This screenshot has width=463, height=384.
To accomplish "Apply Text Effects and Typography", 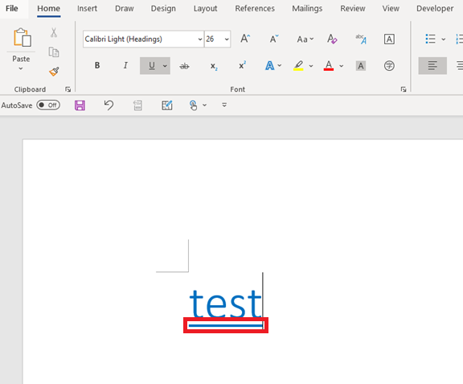I will 269,65.
